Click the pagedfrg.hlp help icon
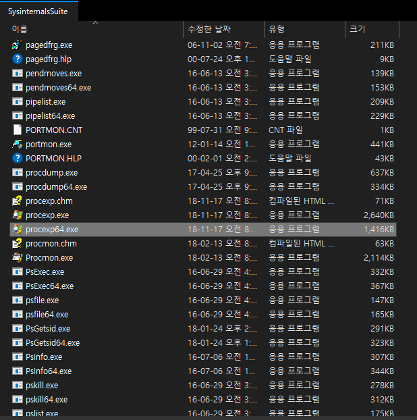Screen dimensions: 417x420 [18, 59]
